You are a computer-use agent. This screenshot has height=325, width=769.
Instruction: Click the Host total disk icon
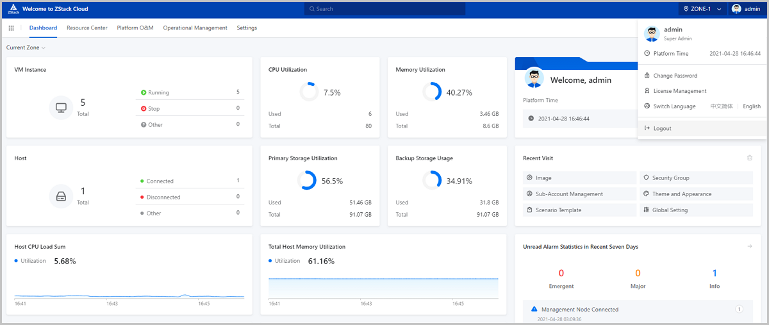click(61, 196)
